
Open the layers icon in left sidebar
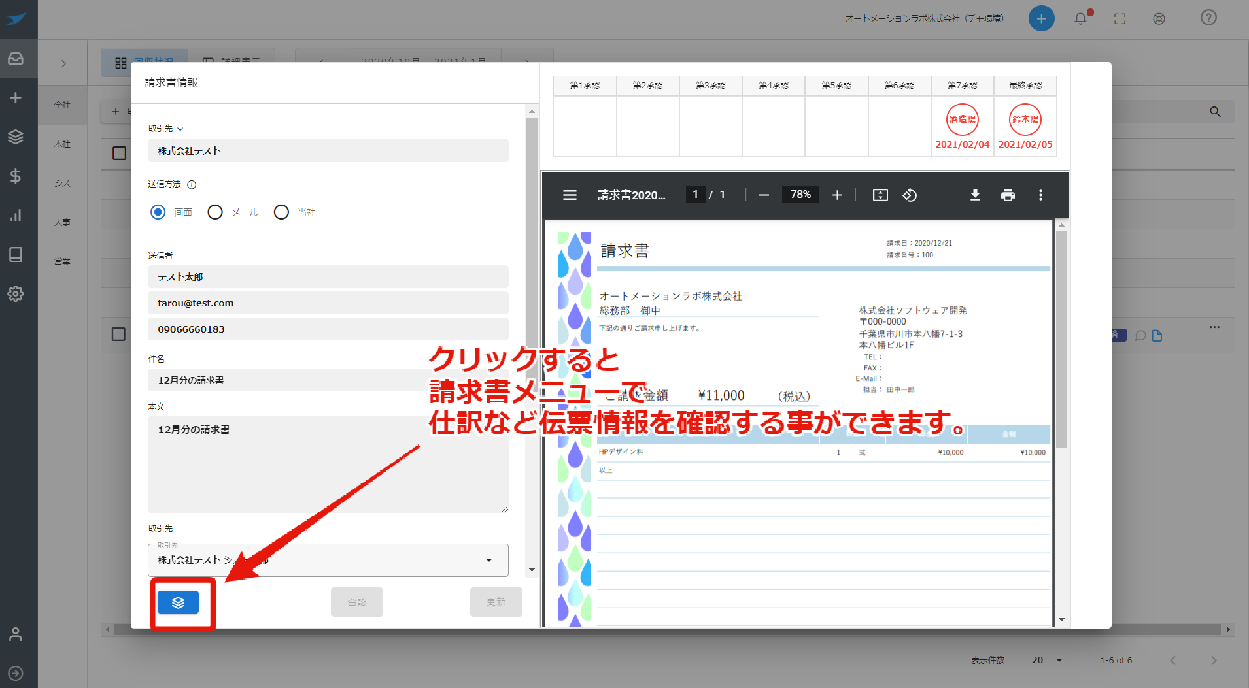tap(16, 137)
